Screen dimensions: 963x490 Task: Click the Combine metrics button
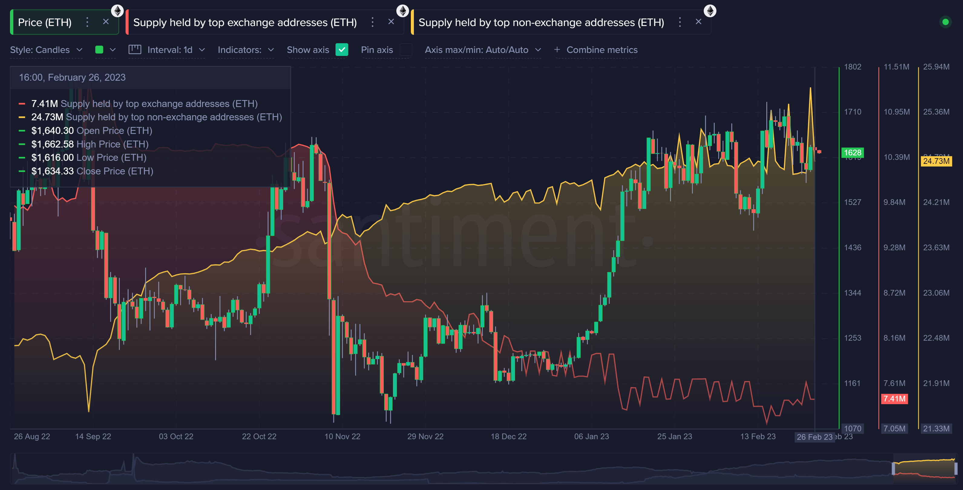[595, 49]
